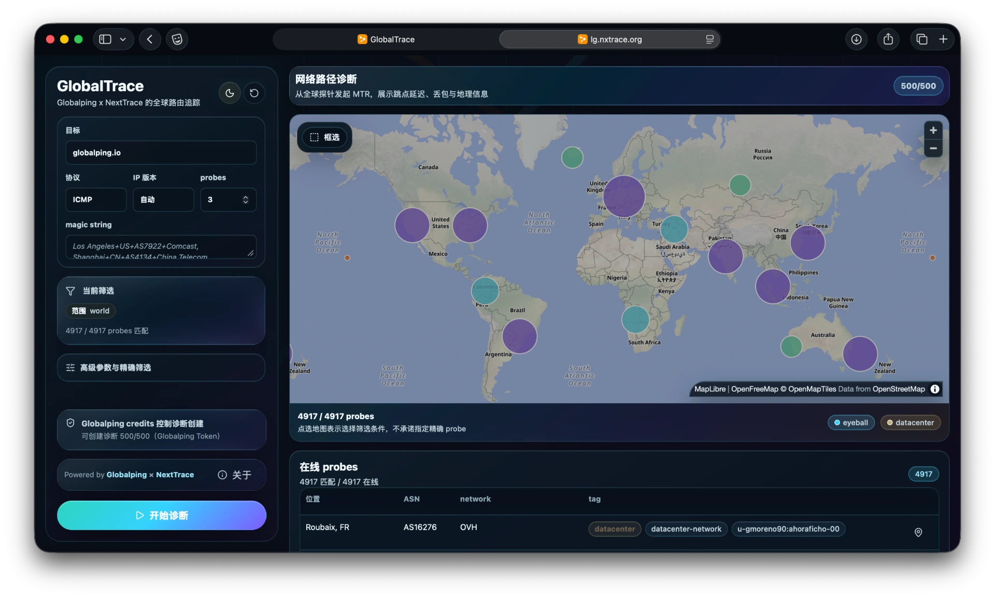
Task: Go back with browser arrow
Action: click(x=150, y=39)
